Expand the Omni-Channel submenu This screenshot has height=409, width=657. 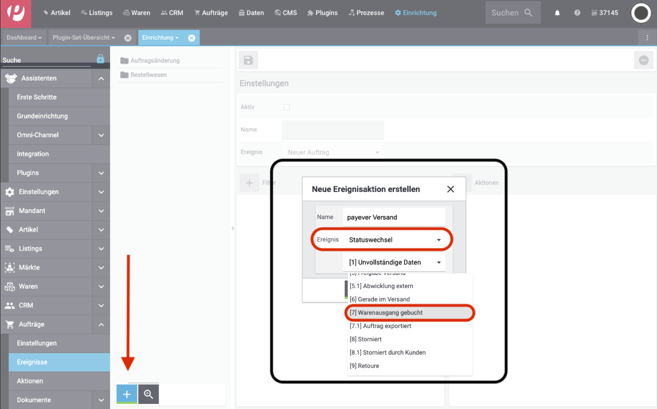[101, 135]
